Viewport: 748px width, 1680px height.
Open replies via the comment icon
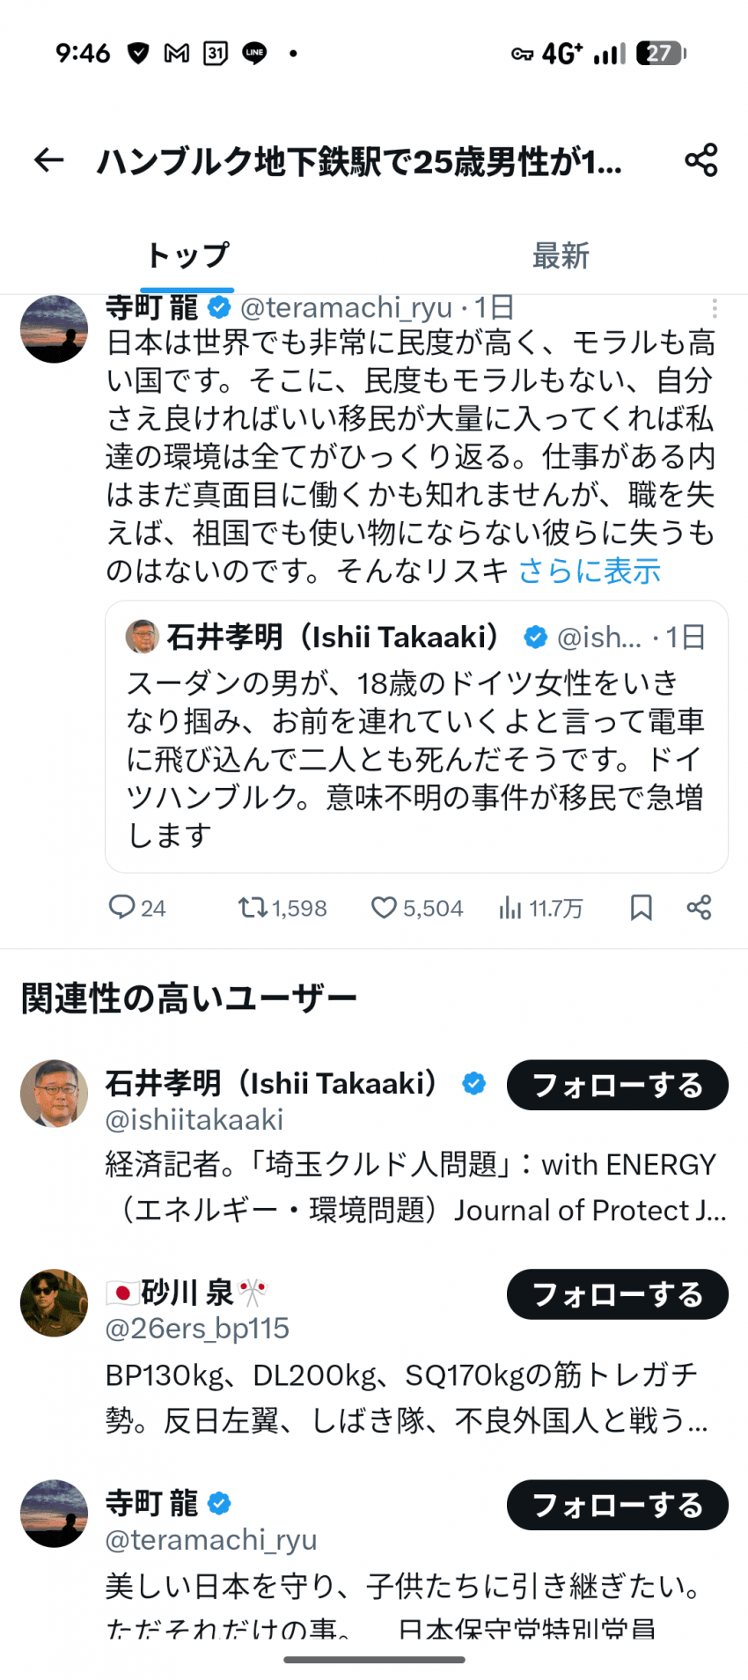point(121,907)
